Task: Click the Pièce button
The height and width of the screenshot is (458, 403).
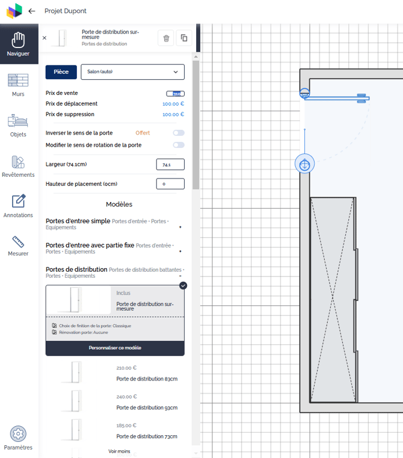Action: click(x=61, y=72)
